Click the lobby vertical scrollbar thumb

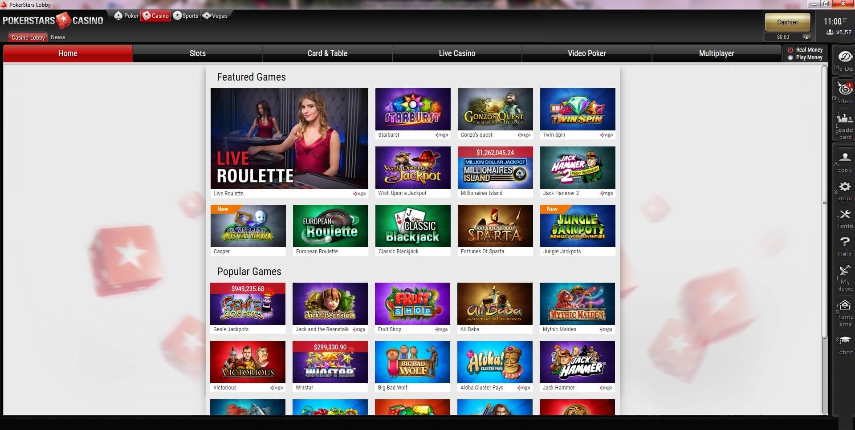point(825,203)
